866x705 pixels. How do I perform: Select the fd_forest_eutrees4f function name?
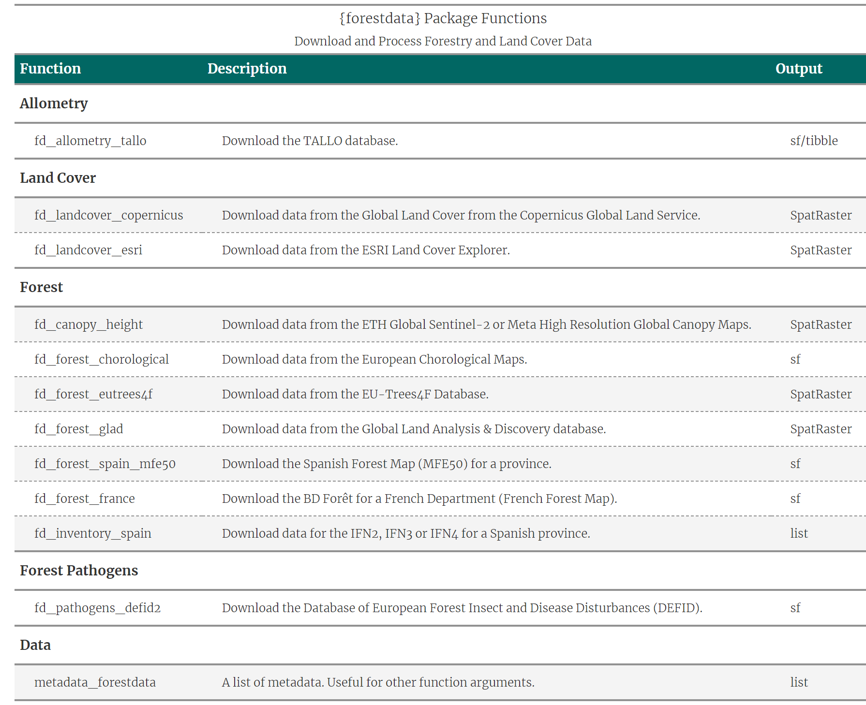click(x=93, y=394)
